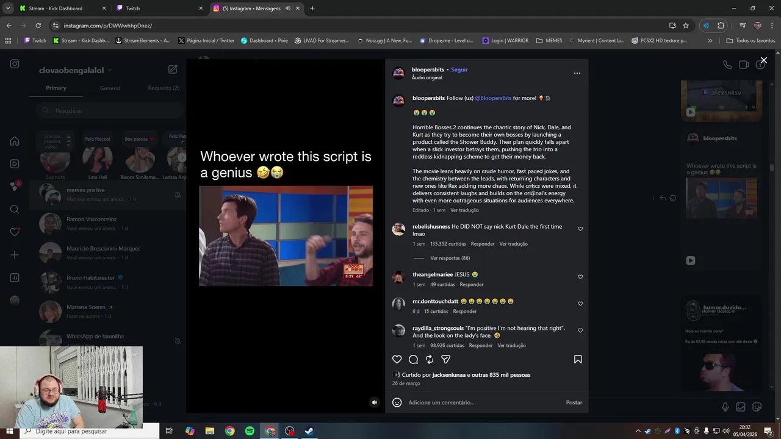Open Reels from the sidebar icon
This screenshot has width=781, height=439.
[15, 164]
